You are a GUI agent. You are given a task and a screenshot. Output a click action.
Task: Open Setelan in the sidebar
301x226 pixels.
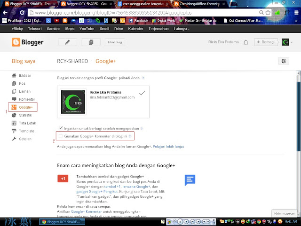tap(21, 139)
